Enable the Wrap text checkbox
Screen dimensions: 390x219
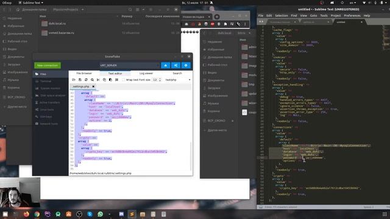(x=123, y=80)
